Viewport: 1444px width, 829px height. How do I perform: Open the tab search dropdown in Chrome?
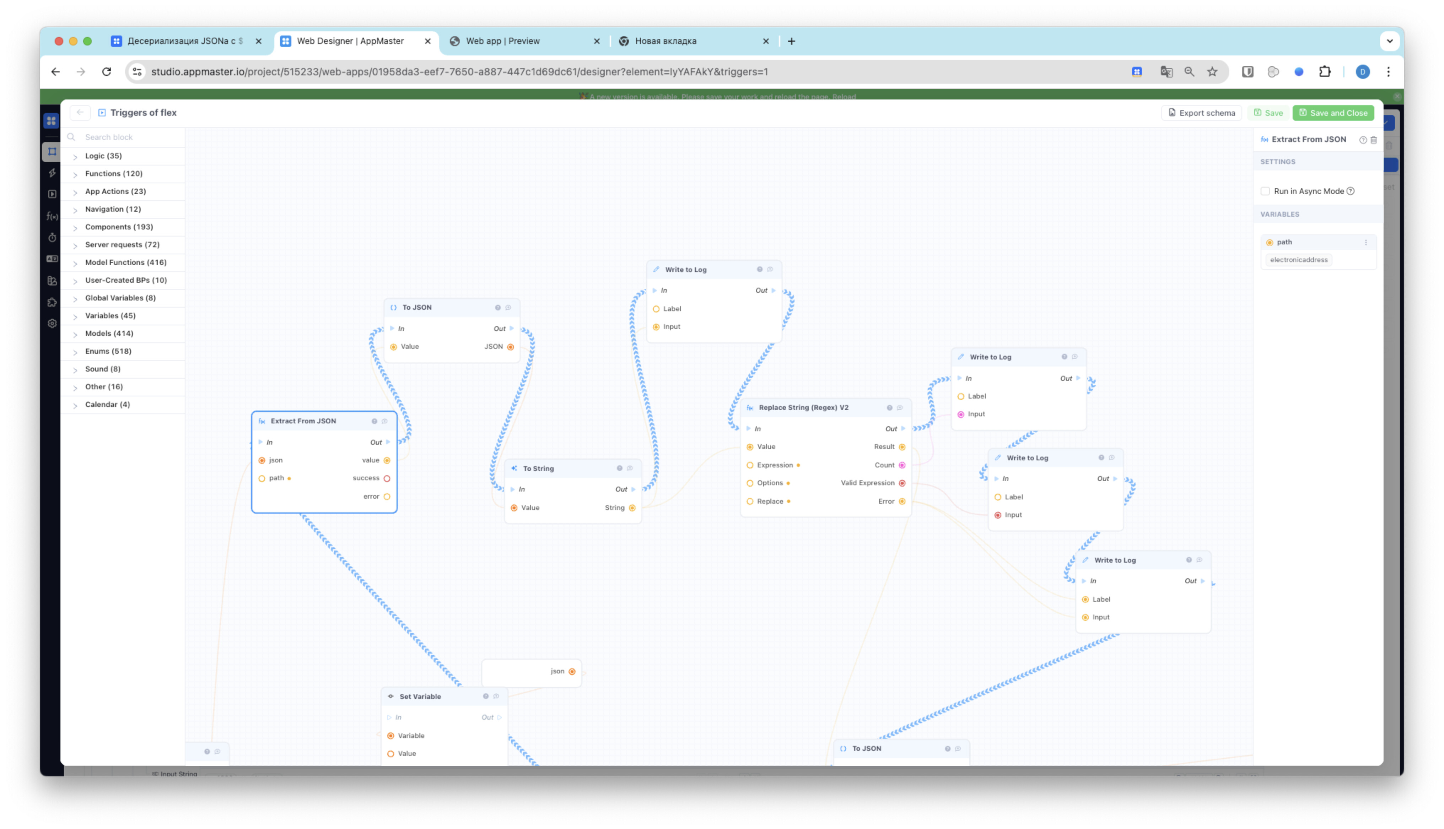pos(1389,41)
